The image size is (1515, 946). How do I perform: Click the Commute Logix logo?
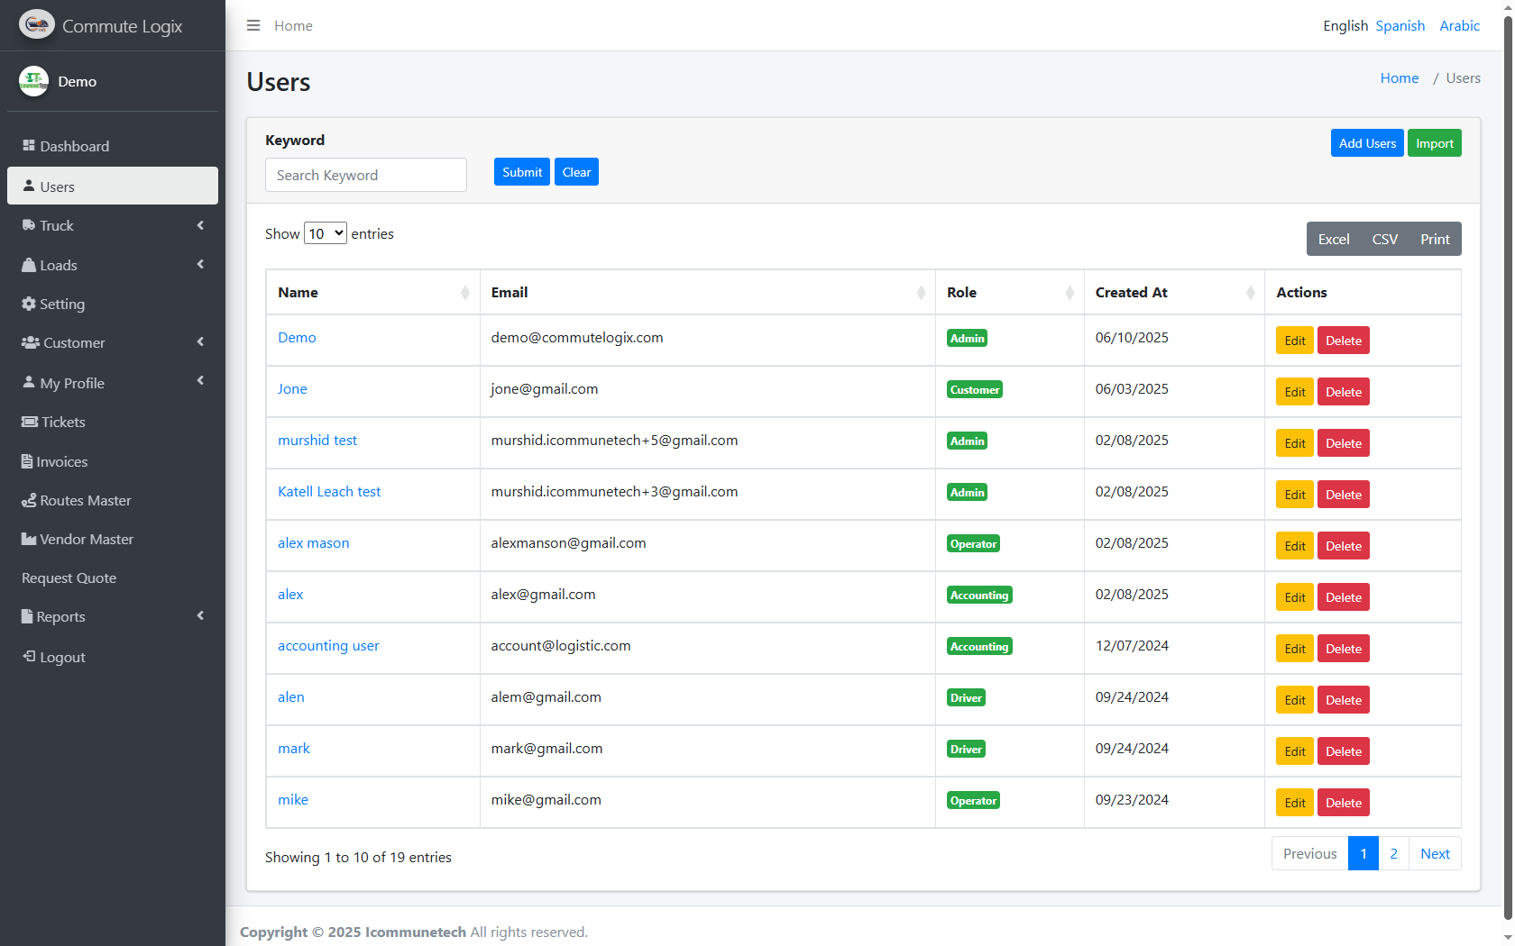click(36, 24)
